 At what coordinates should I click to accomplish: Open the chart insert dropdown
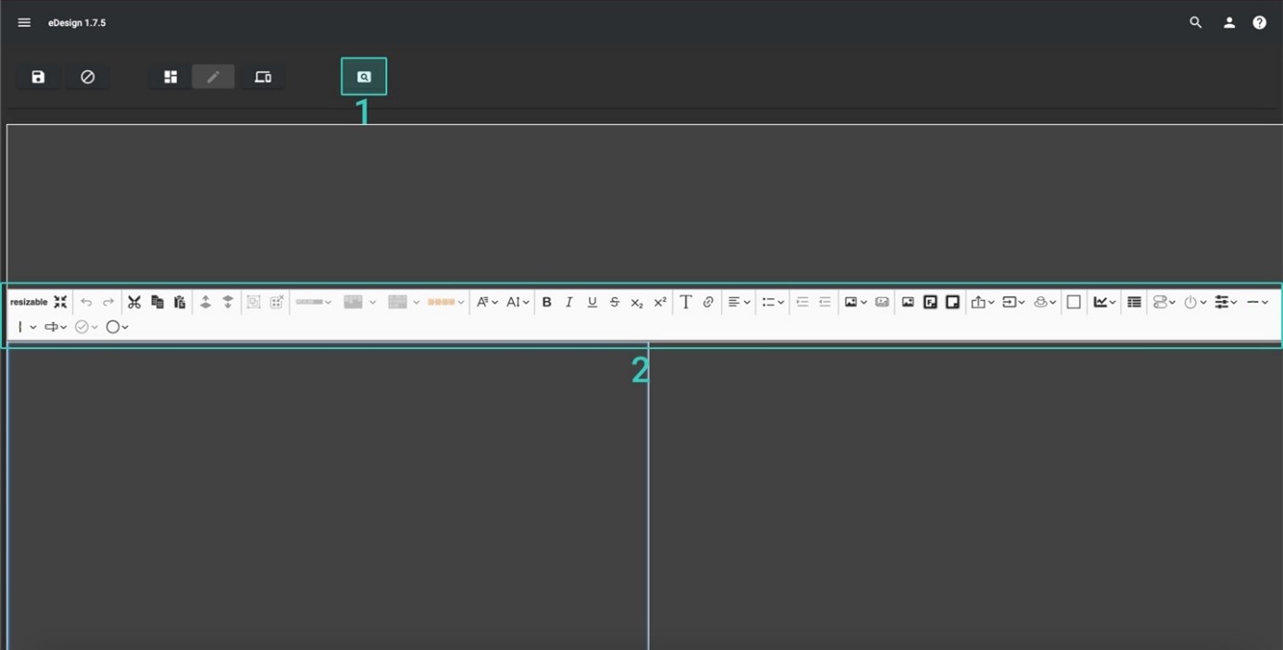[1104, 302]
